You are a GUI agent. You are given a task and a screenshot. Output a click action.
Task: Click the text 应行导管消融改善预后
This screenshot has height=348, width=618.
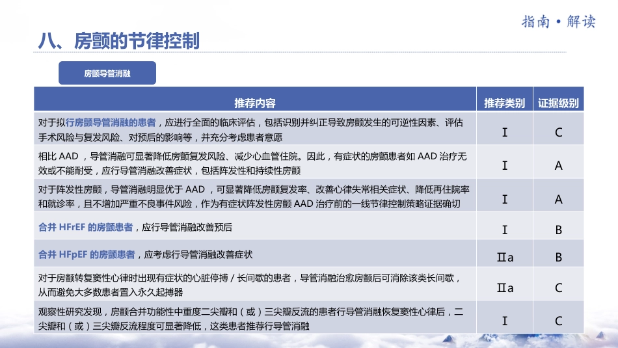[x=187, y=227]
